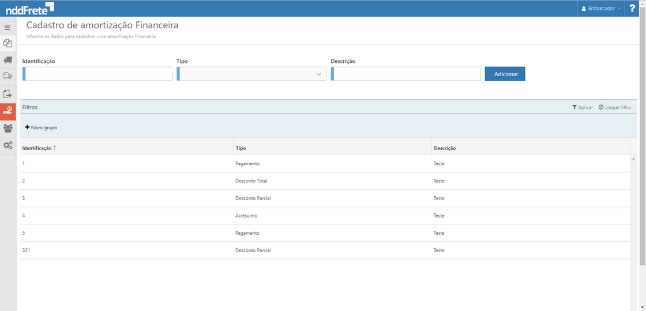Click Aplicar to apply filters
The width and height of the screenshot is (646, 311).
coord(583,107)
